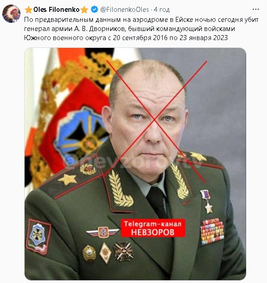Click the red Telegram-канал НЕВЗОРОВ label
This screenshot has width=267, height=283.
pyautogui.click(x=153, y=228)
